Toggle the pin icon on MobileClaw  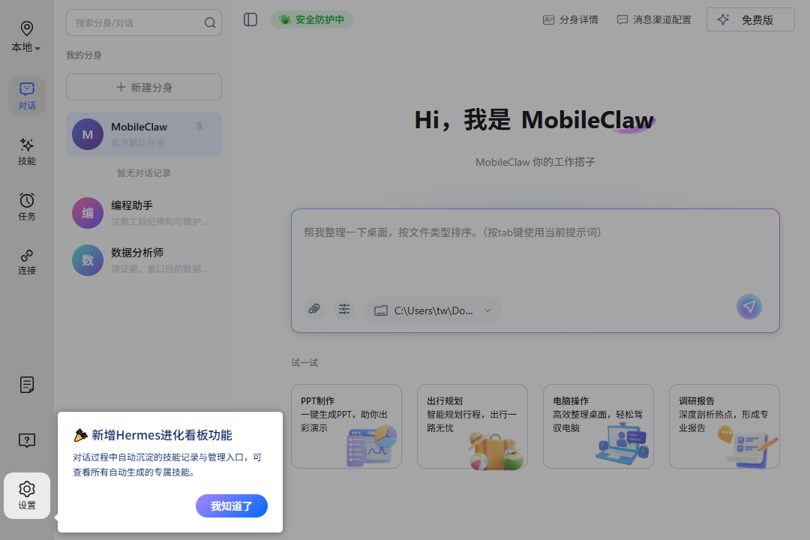[x=199, y=127]
